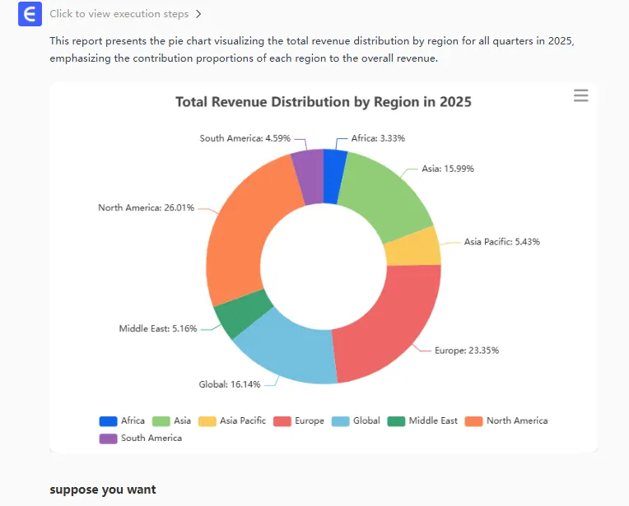Viewport: 629px width, 506px height.
Task: Hide Europe series via legend
Action: click(x=299, y=420)
